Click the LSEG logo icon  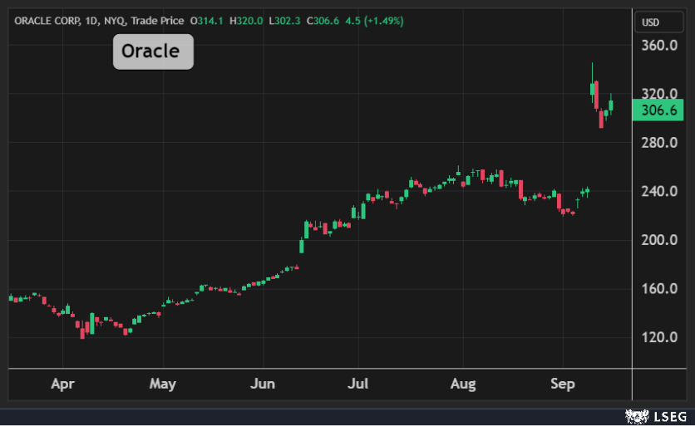(637, 415)
